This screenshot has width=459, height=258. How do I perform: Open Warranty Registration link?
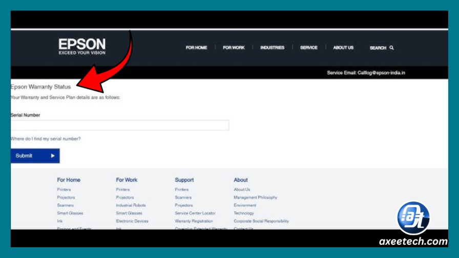pyautogui.click(x=194, y=222)
